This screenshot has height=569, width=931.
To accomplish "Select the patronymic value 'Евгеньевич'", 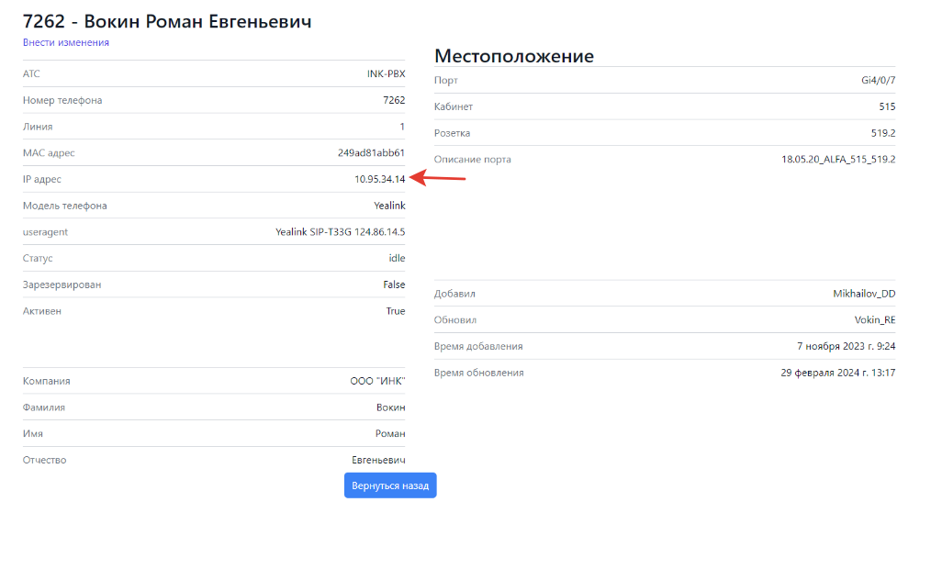I will tap(378, 460).
